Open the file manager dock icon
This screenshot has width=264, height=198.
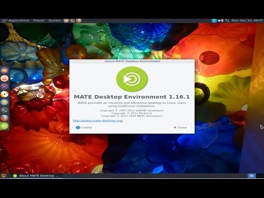4,70
